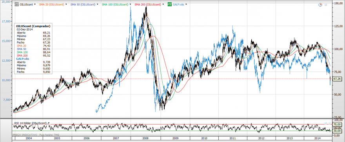345x142 pixels.
Task: Open the GALP:xlis dropdown arrow
Action: click(186, 4)
